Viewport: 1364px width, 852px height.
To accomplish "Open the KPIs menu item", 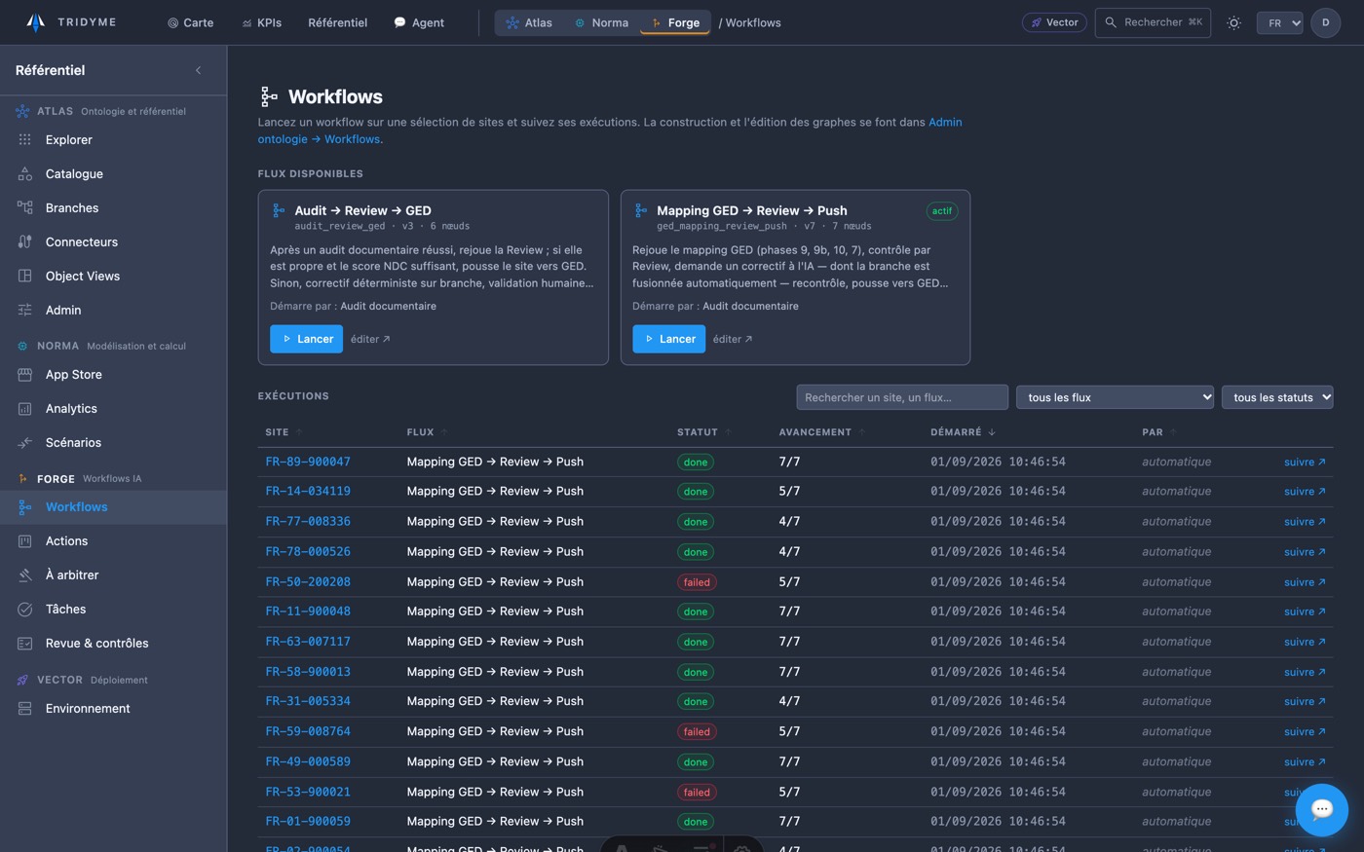I will [x=262, y=22].
